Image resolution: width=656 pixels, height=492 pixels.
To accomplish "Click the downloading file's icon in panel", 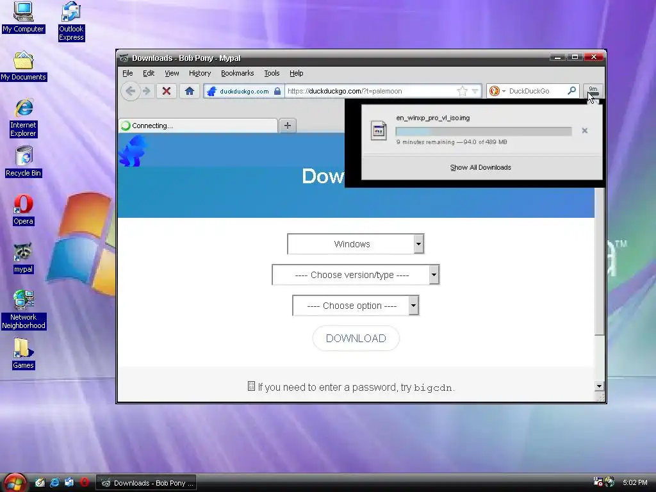I will [x=379, y=131].
